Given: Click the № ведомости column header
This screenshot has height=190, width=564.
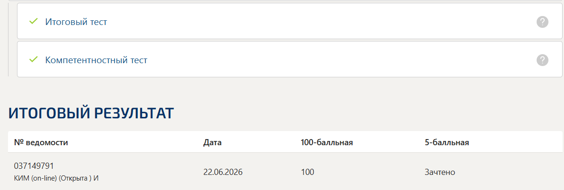Looking at the screenshot, I should point(41,142).
